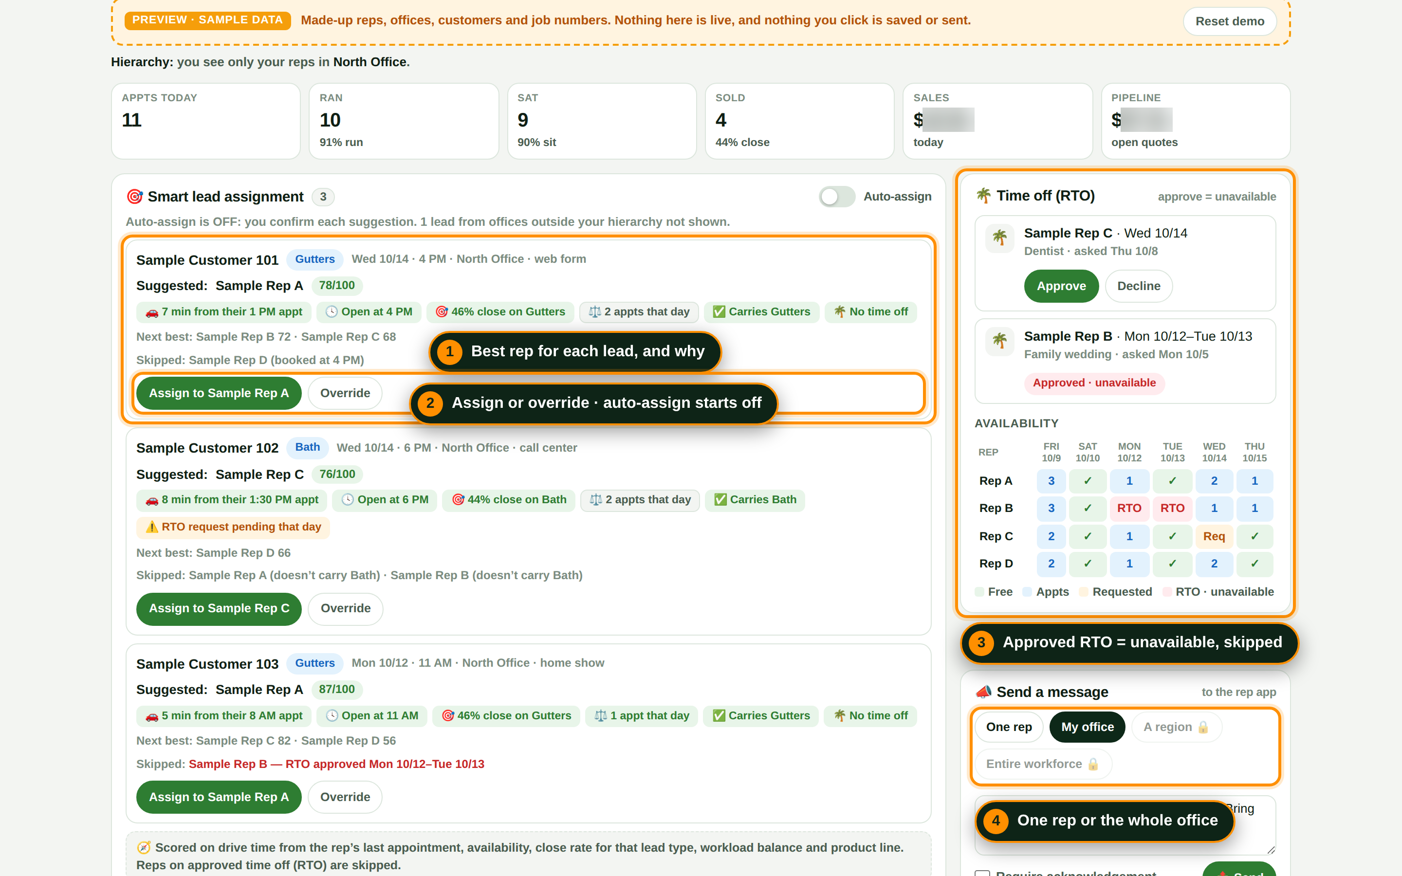Click the megaphone icon beside Send a message
Image resolution: width=1402 pixels, height=876 pixels.
point(983,692)
